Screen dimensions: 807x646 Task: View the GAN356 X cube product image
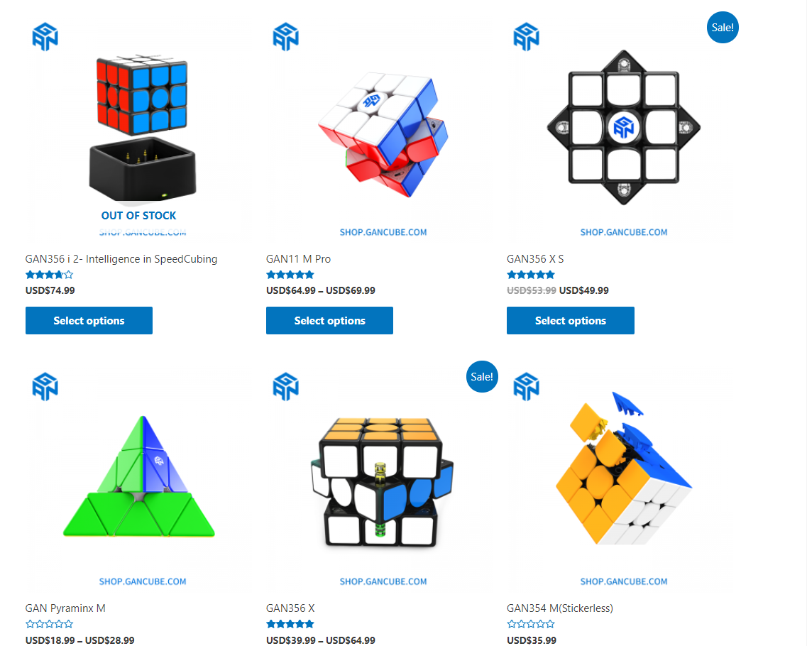[x=383, y=481]
